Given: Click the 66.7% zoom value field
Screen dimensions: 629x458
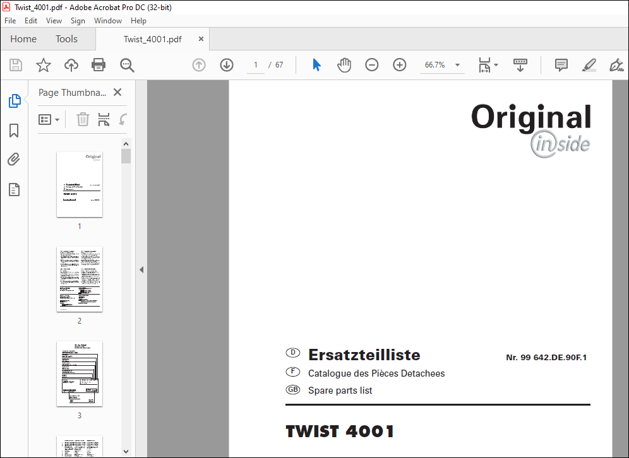Looking at the screenshot, I should point(435,65).
